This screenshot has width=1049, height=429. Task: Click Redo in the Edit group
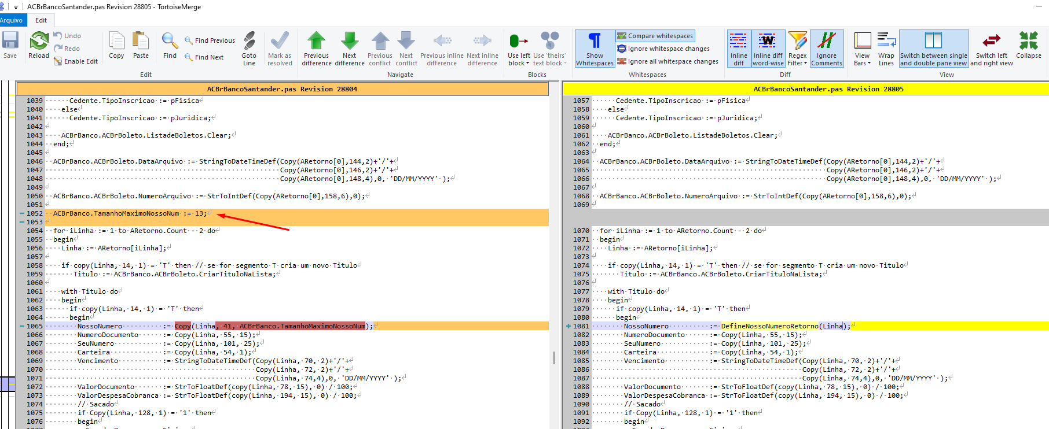(67, 49)
